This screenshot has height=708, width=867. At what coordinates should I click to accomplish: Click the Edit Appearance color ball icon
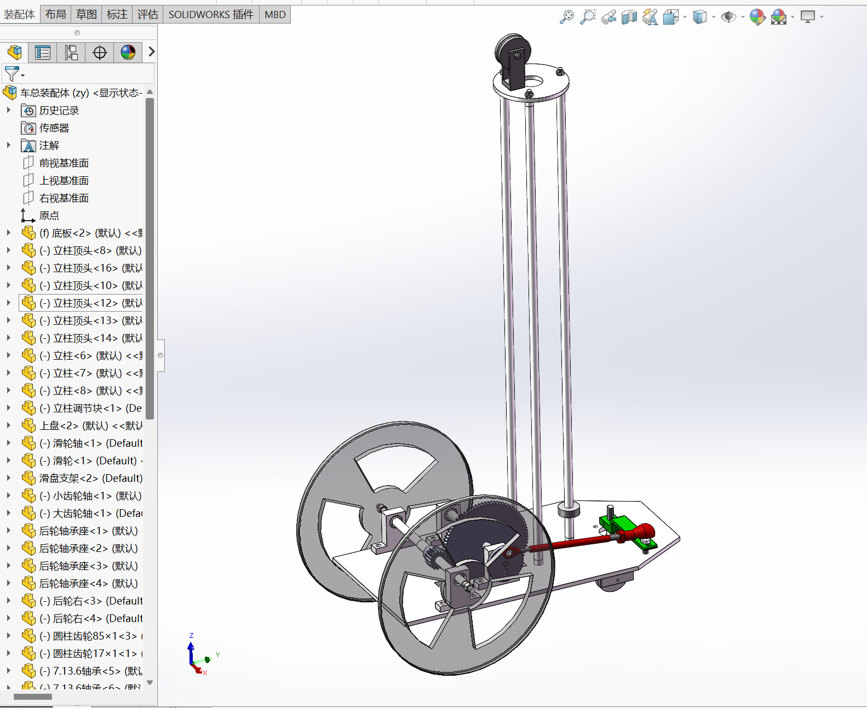pos(757,18)
